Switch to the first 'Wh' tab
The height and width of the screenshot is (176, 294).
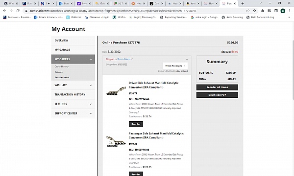[x=11, y=3]
